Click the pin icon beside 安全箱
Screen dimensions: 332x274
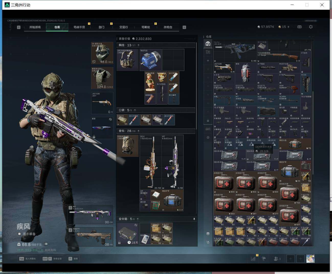(194, 219)
